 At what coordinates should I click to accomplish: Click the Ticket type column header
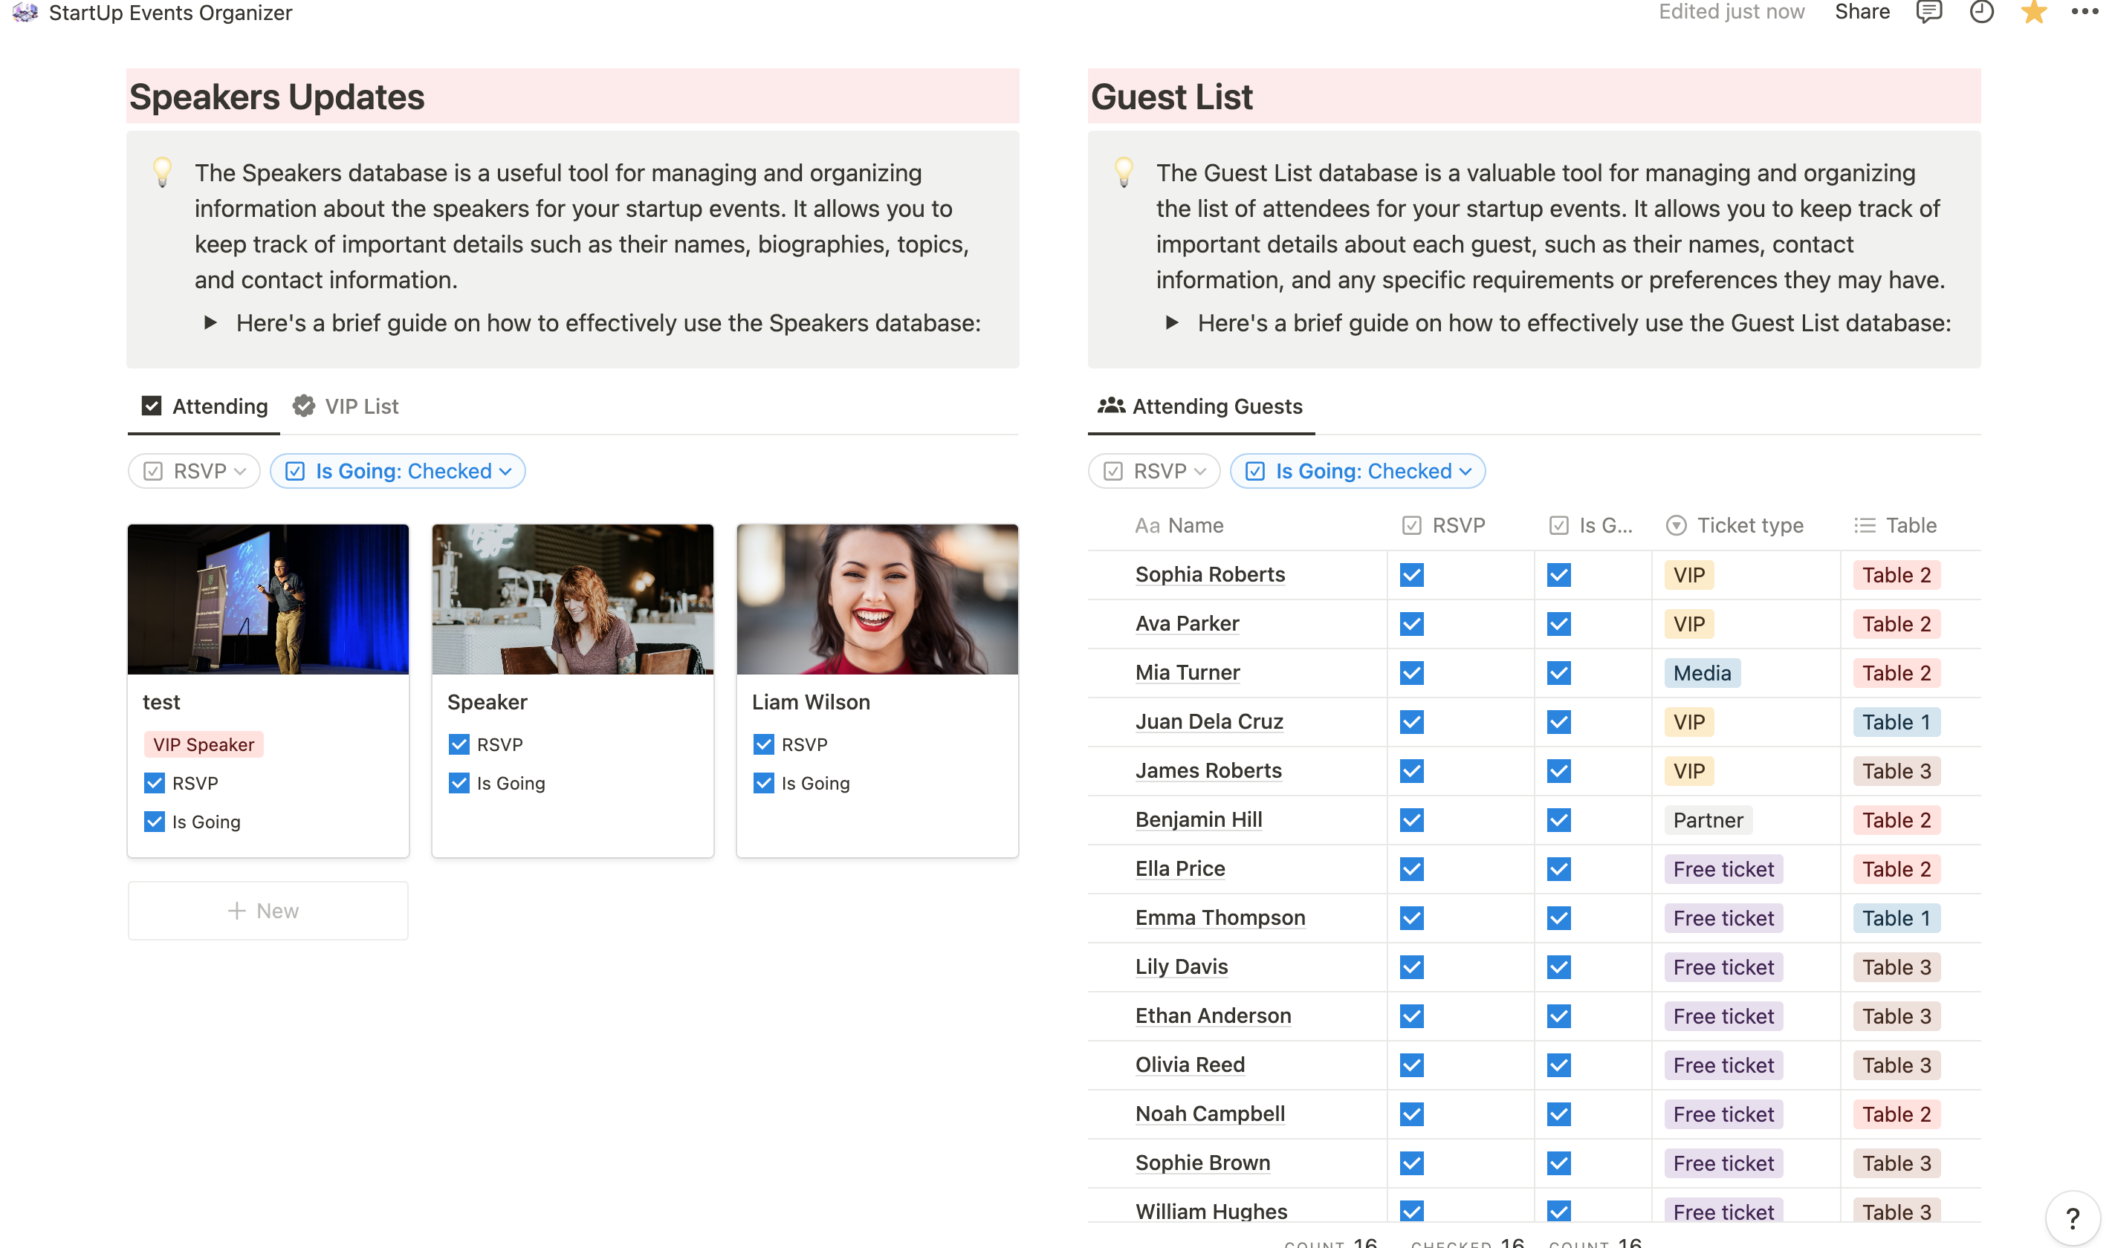coord(1735,526)
